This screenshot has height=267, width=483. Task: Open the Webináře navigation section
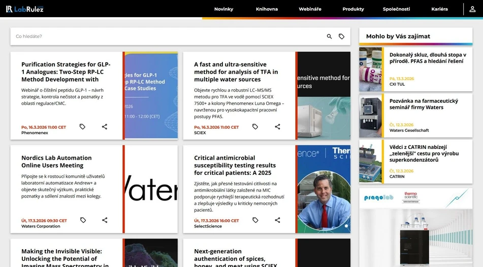310,9
